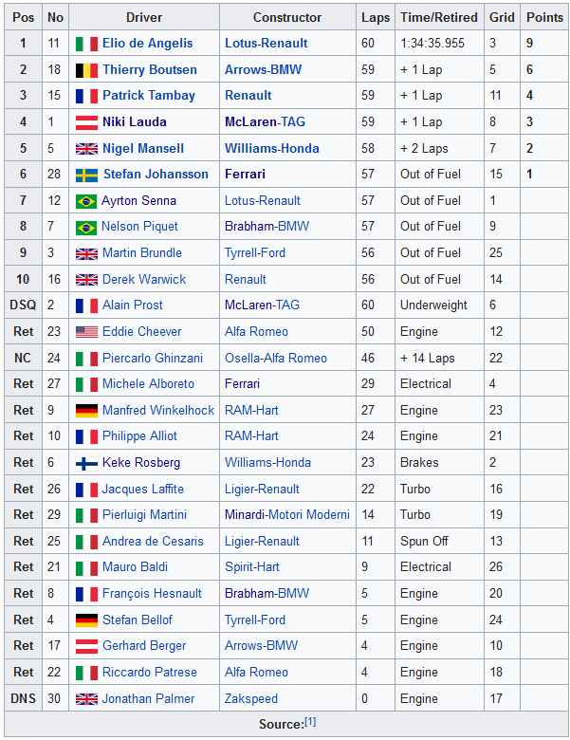570x740 pixels.
Task: Click the French flag beside Alain Prost
Action: (x=86, y=305)
